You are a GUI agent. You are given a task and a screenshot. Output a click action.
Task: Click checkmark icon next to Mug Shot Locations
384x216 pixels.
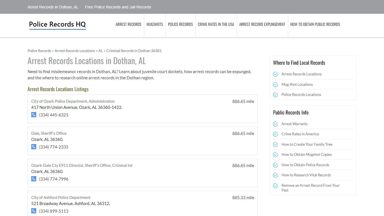(275, 84)
